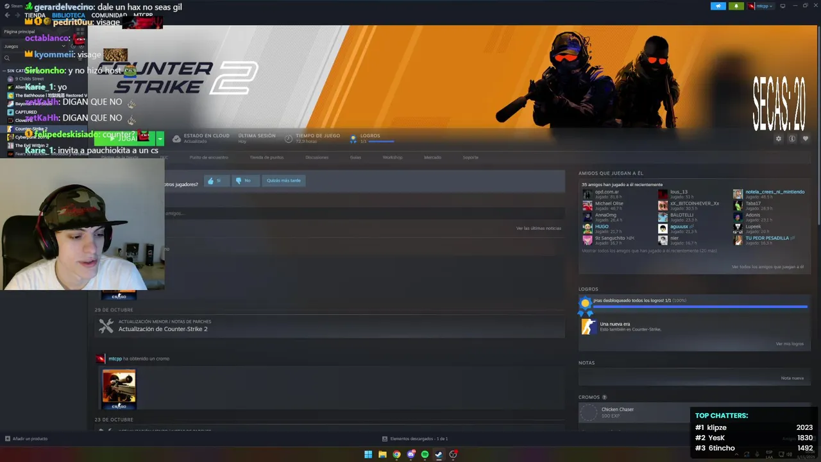Open the Punto de encuentro tab
This screenshot has width=821, height=462.
pos(209,157)
